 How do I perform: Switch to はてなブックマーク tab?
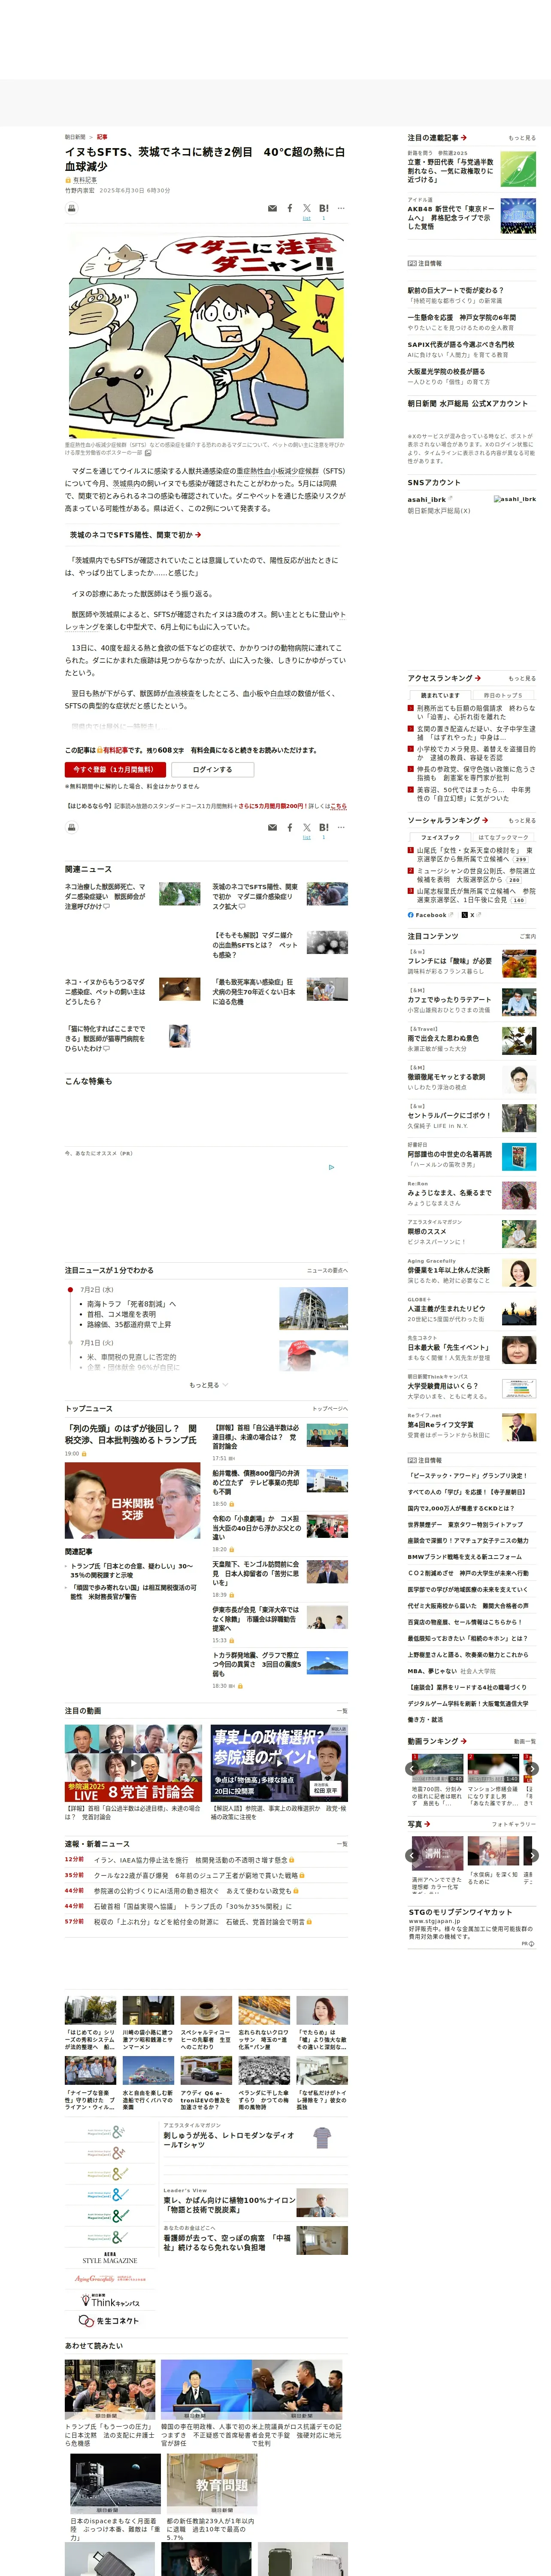click(502, 837)
